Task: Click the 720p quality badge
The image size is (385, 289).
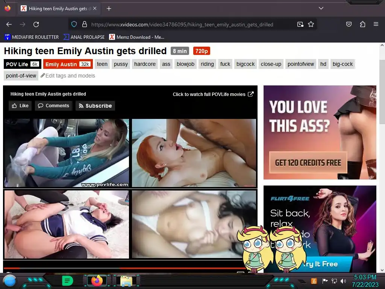Action: pyautogui.click(x=202, y=51)
